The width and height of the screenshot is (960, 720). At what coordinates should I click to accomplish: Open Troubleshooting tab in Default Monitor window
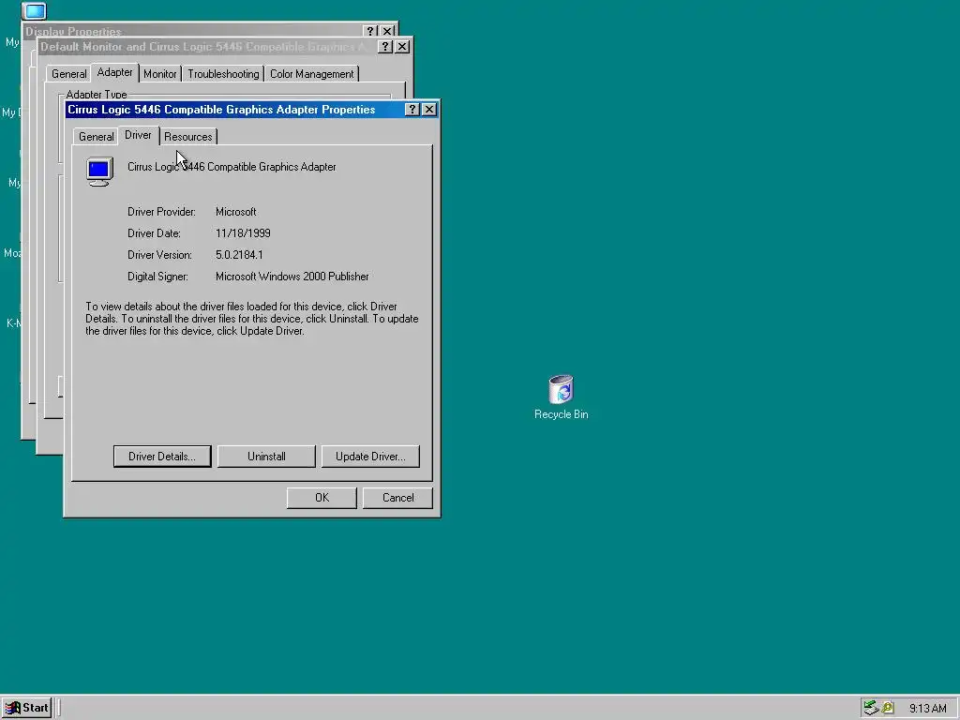tap(223, 74)
